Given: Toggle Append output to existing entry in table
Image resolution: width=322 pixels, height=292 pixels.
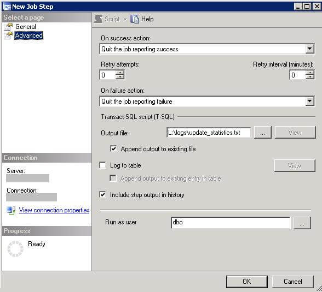Looking at the screenshot, I should click(113, 178).
